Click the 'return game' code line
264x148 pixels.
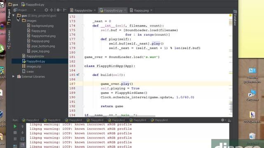112,106
